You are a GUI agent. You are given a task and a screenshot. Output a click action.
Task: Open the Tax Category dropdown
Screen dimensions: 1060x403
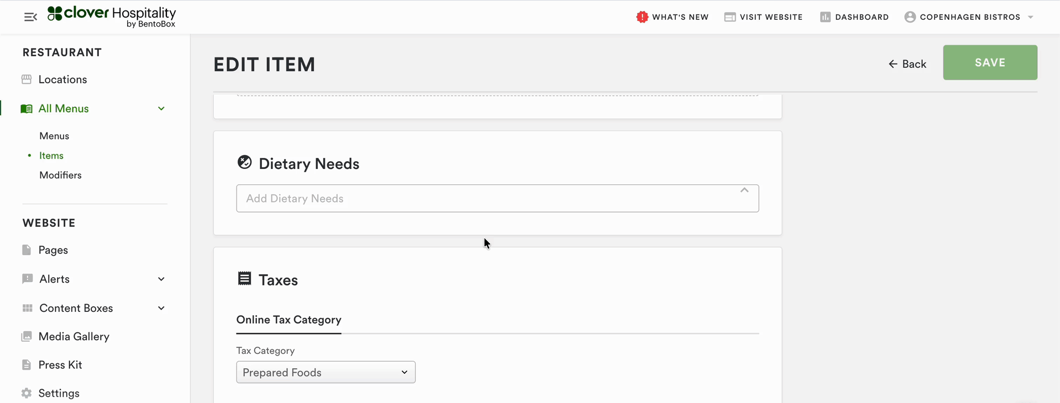point(326,373)
